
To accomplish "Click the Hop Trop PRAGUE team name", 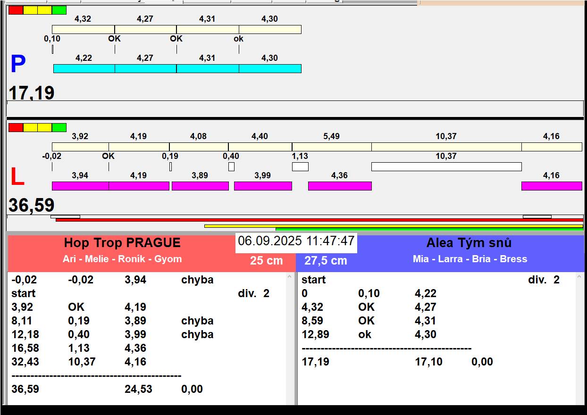I will pos(122,243).
